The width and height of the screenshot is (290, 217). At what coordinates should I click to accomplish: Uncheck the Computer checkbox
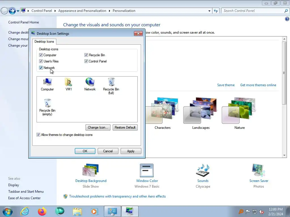pyautogui.click(x=41, y=55)
